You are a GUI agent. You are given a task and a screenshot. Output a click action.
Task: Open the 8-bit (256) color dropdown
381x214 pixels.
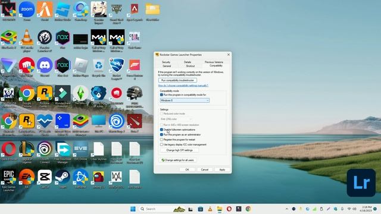pos(176,119)
